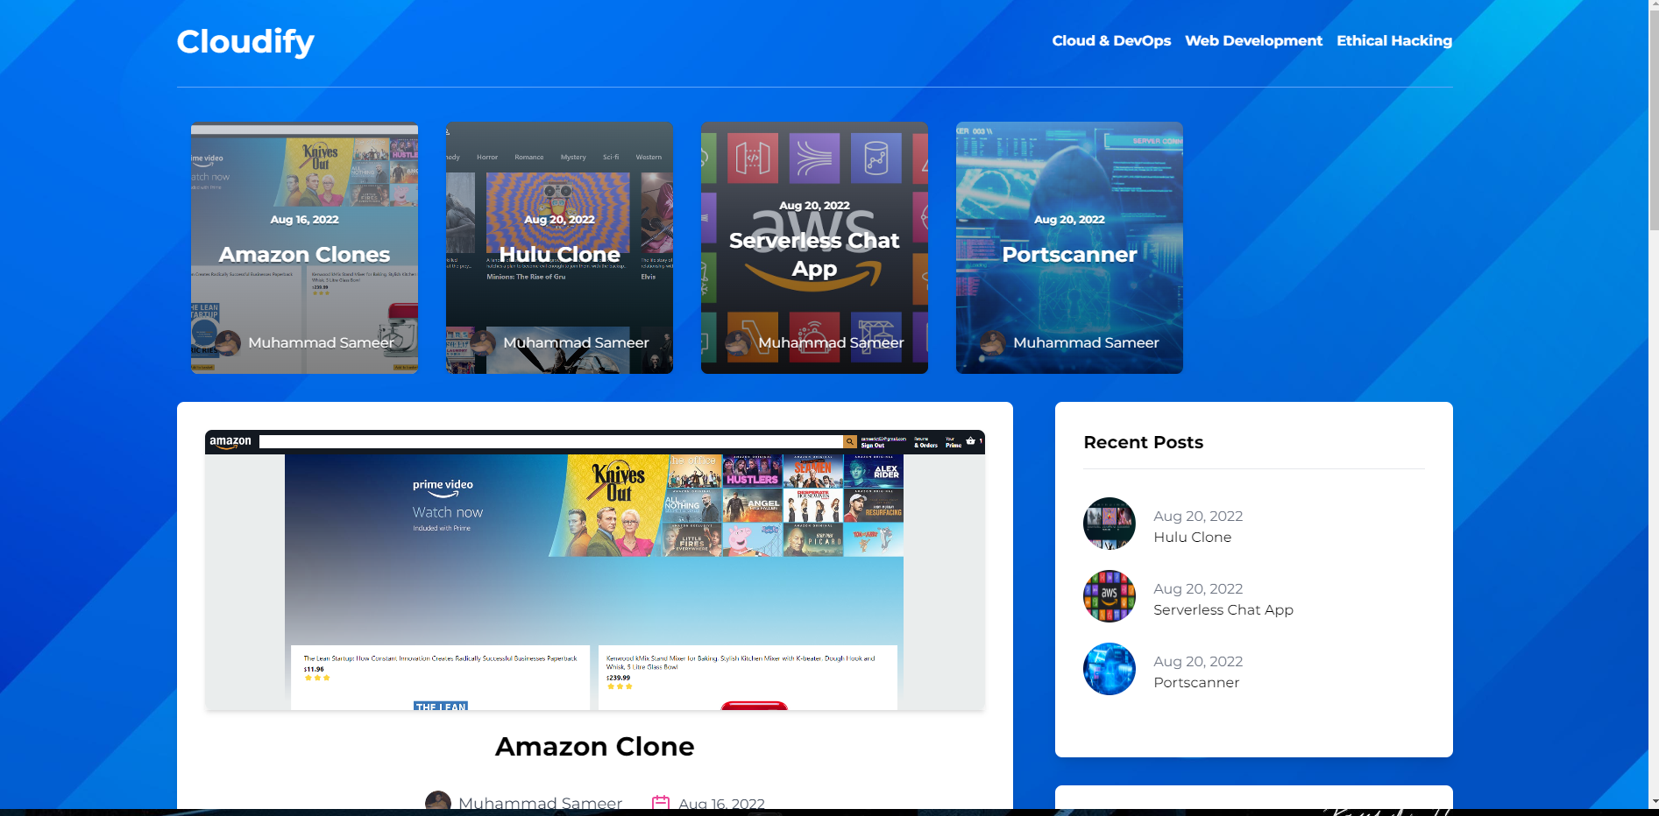Click the Recent Posts heading
The height and width of the screenshot is (816, 1659).
coord(1143,442)
